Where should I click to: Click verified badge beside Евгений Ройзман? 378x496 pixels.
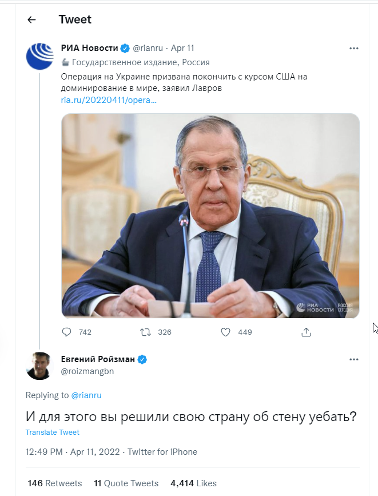(142, 359)
